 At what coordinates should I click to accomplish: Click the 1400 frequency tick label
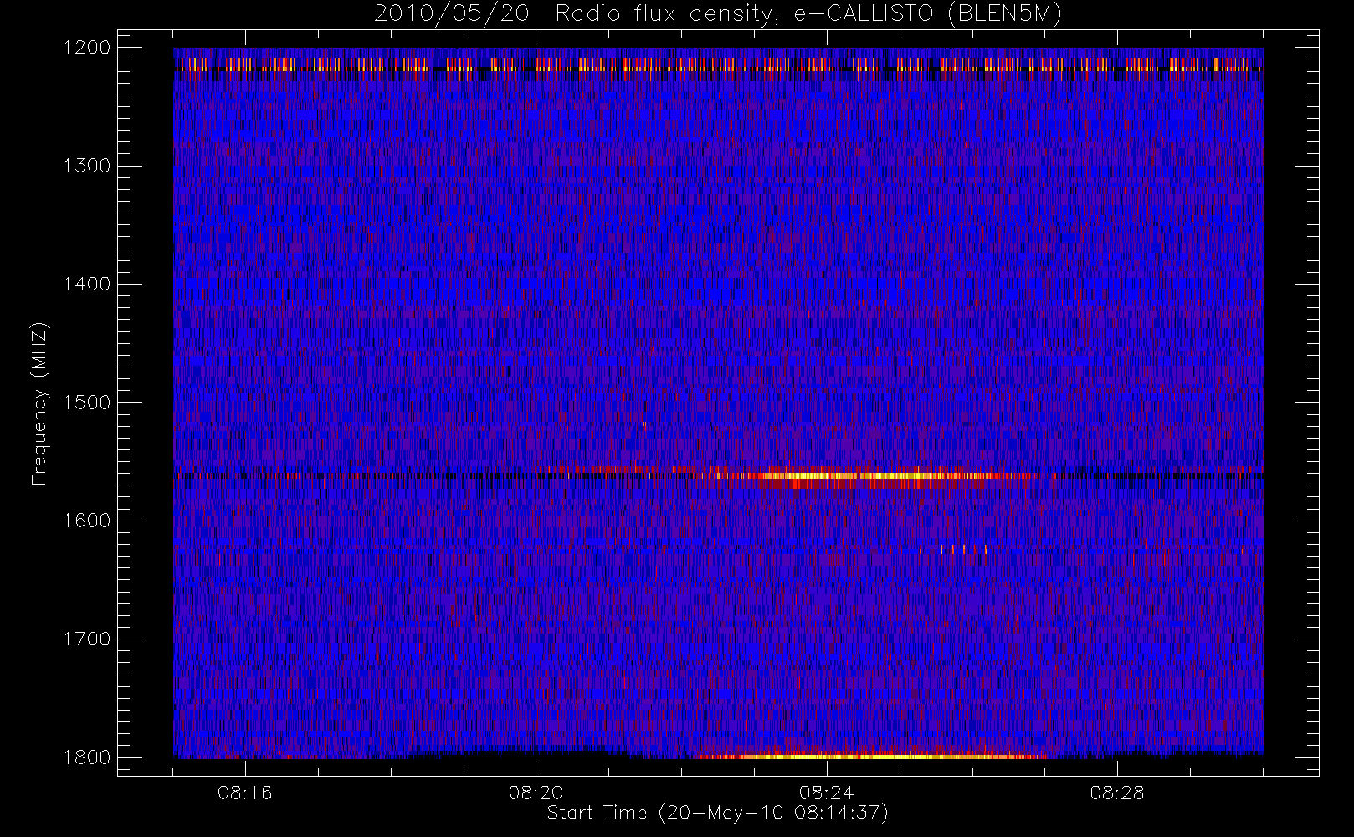pyautogui.click(x=87, y=285)
